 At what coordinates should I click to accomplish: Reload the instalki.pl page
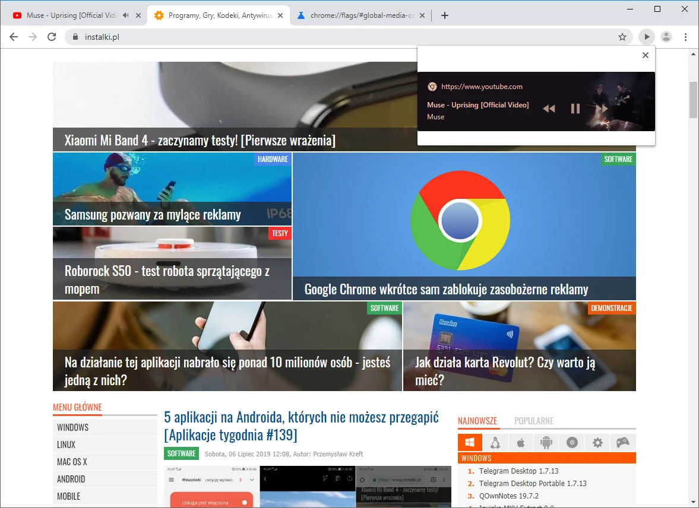pyautogui.click(x=52, y=37)
